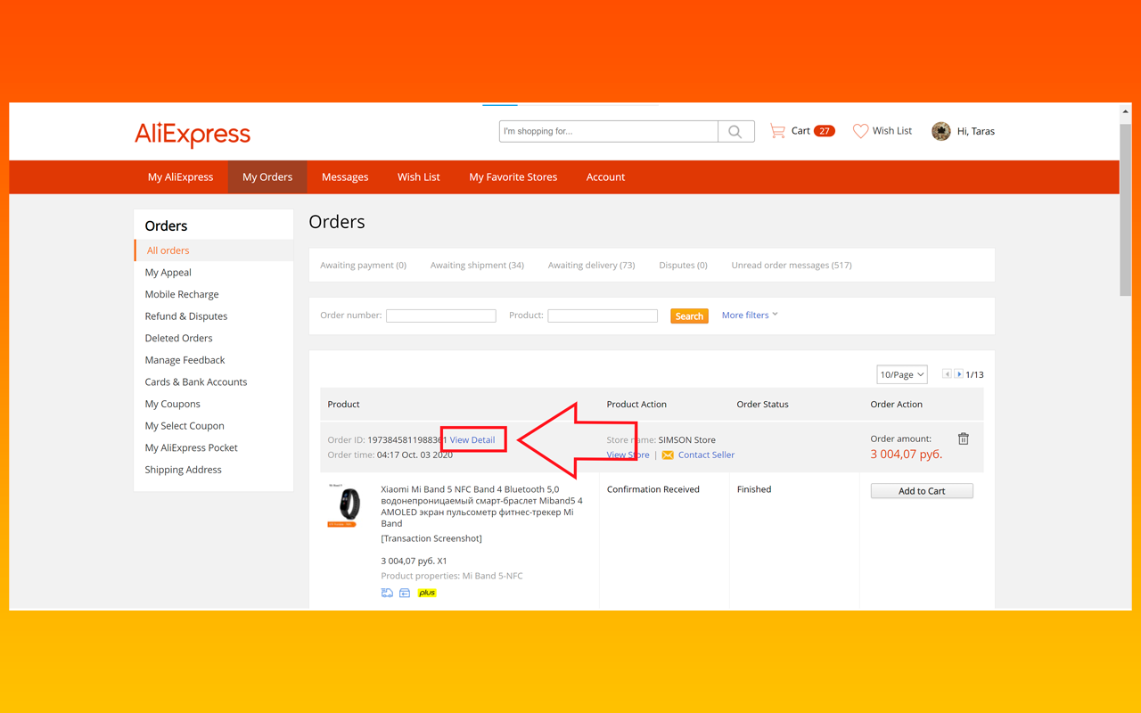Image resolution: width=1141 pixels, height=713 pixels.
Task: Open Account menu item
Action: tap(605, 176)
